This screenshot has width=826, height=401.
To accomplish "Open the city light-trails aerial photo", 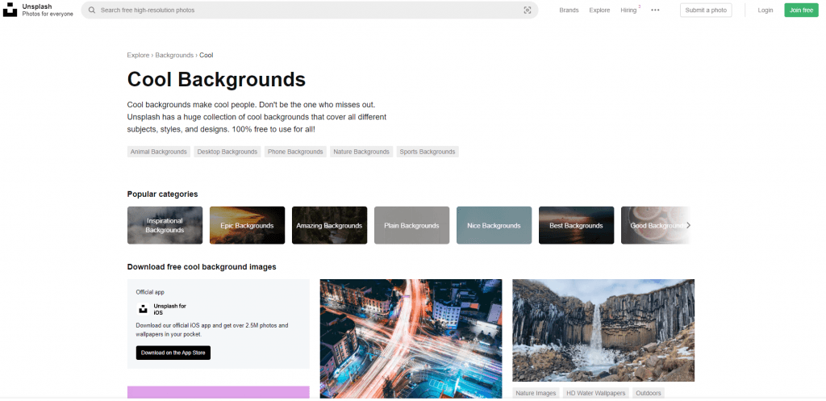I will [x=411, y=339].
